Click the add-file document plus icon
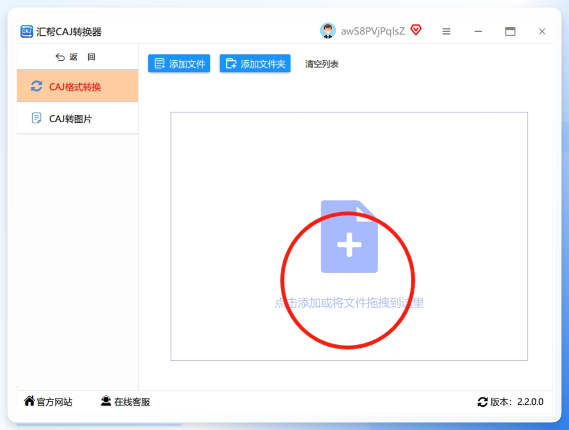 click(x=349, y=236)
